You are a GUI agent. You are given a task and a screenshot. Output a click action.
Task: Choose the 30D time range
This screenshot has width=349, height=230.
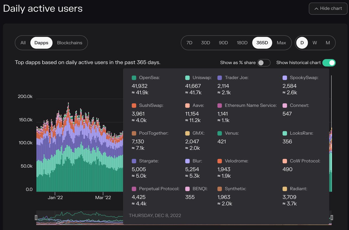(205, 43)
